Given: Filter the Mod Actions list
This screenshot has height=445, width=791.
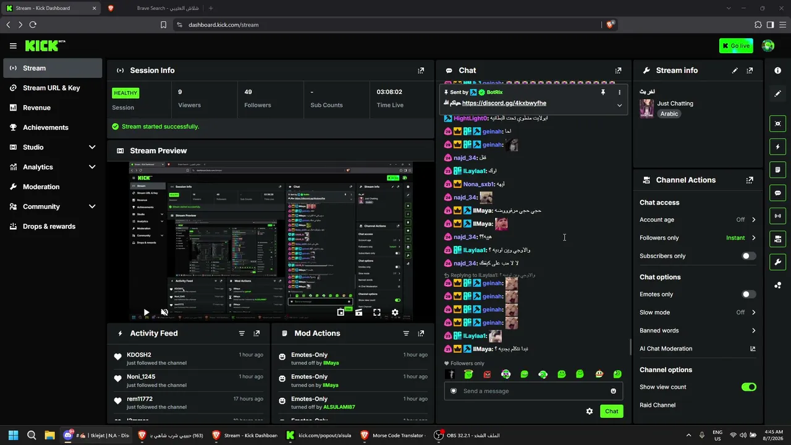Looking at the screenshot, I should click(x=406, y=333).
